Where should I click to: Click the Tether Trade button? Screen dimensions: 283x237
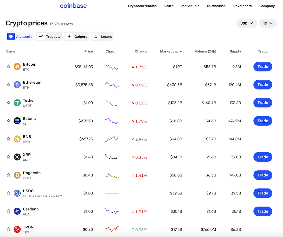pos(263,103)
